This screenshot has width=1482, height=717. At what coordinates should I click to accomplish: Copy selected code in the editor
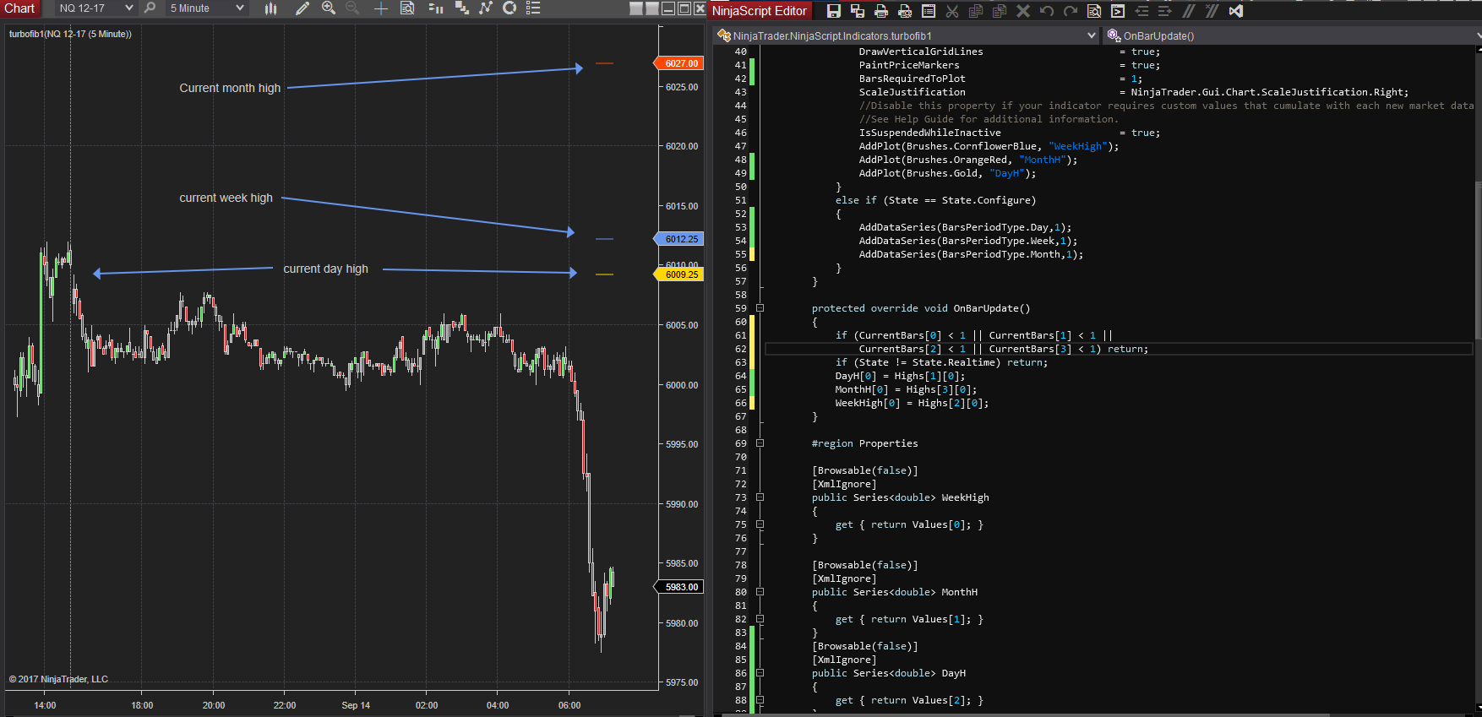click(976, 11)
